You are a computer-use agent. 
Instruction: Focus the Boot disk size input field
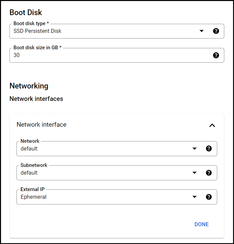117,55
